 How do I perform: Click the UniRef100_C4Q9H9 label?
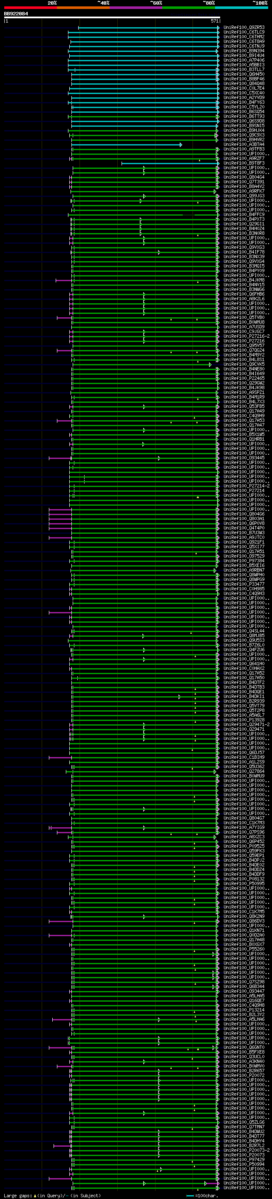(244, 416)
